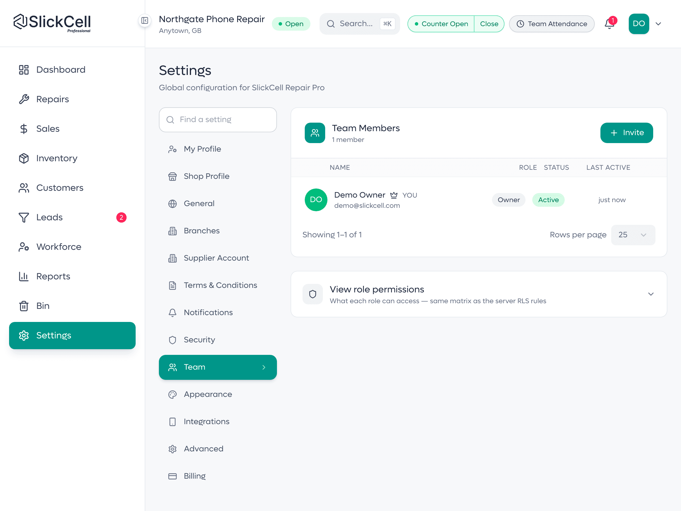Click the Terms & Conditions document icon
The width and height of the screenshot is (681, 511).
173,285
